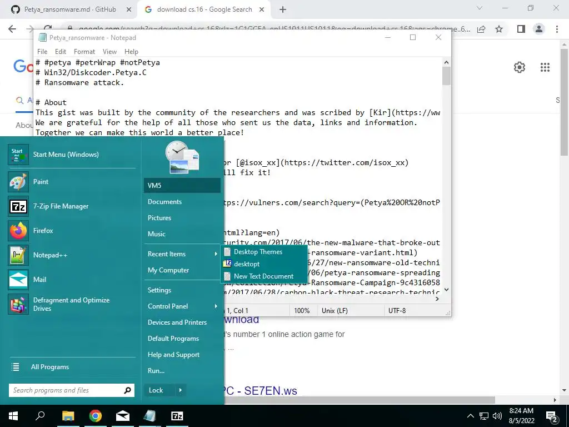The height and width of the screenshot is (427, 569).
Task: Close the Google Search tab
Action: point(262,10)
